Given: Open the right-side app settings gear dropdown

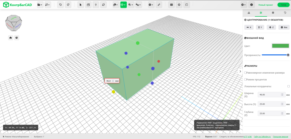Looking at the screenshot, I should pos(244,5).
